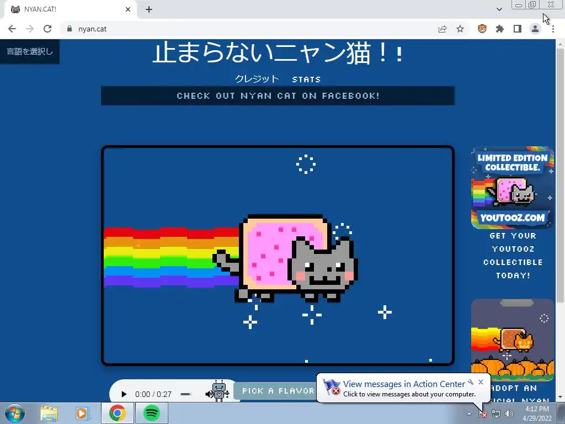565x424 pixels.
Task: Click the Get Your Youtooz Collectible Today text
Action: [513, 256]
